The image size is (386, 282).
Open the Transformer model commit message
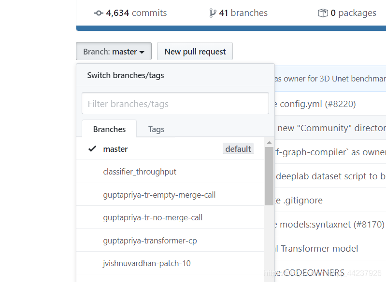(316, 249)
